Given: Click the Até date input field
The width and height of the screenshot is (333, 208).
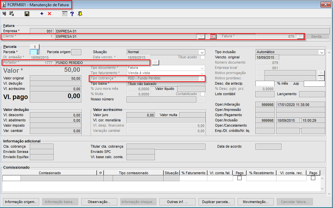Looking at the screenshot, I should [314, 84].
